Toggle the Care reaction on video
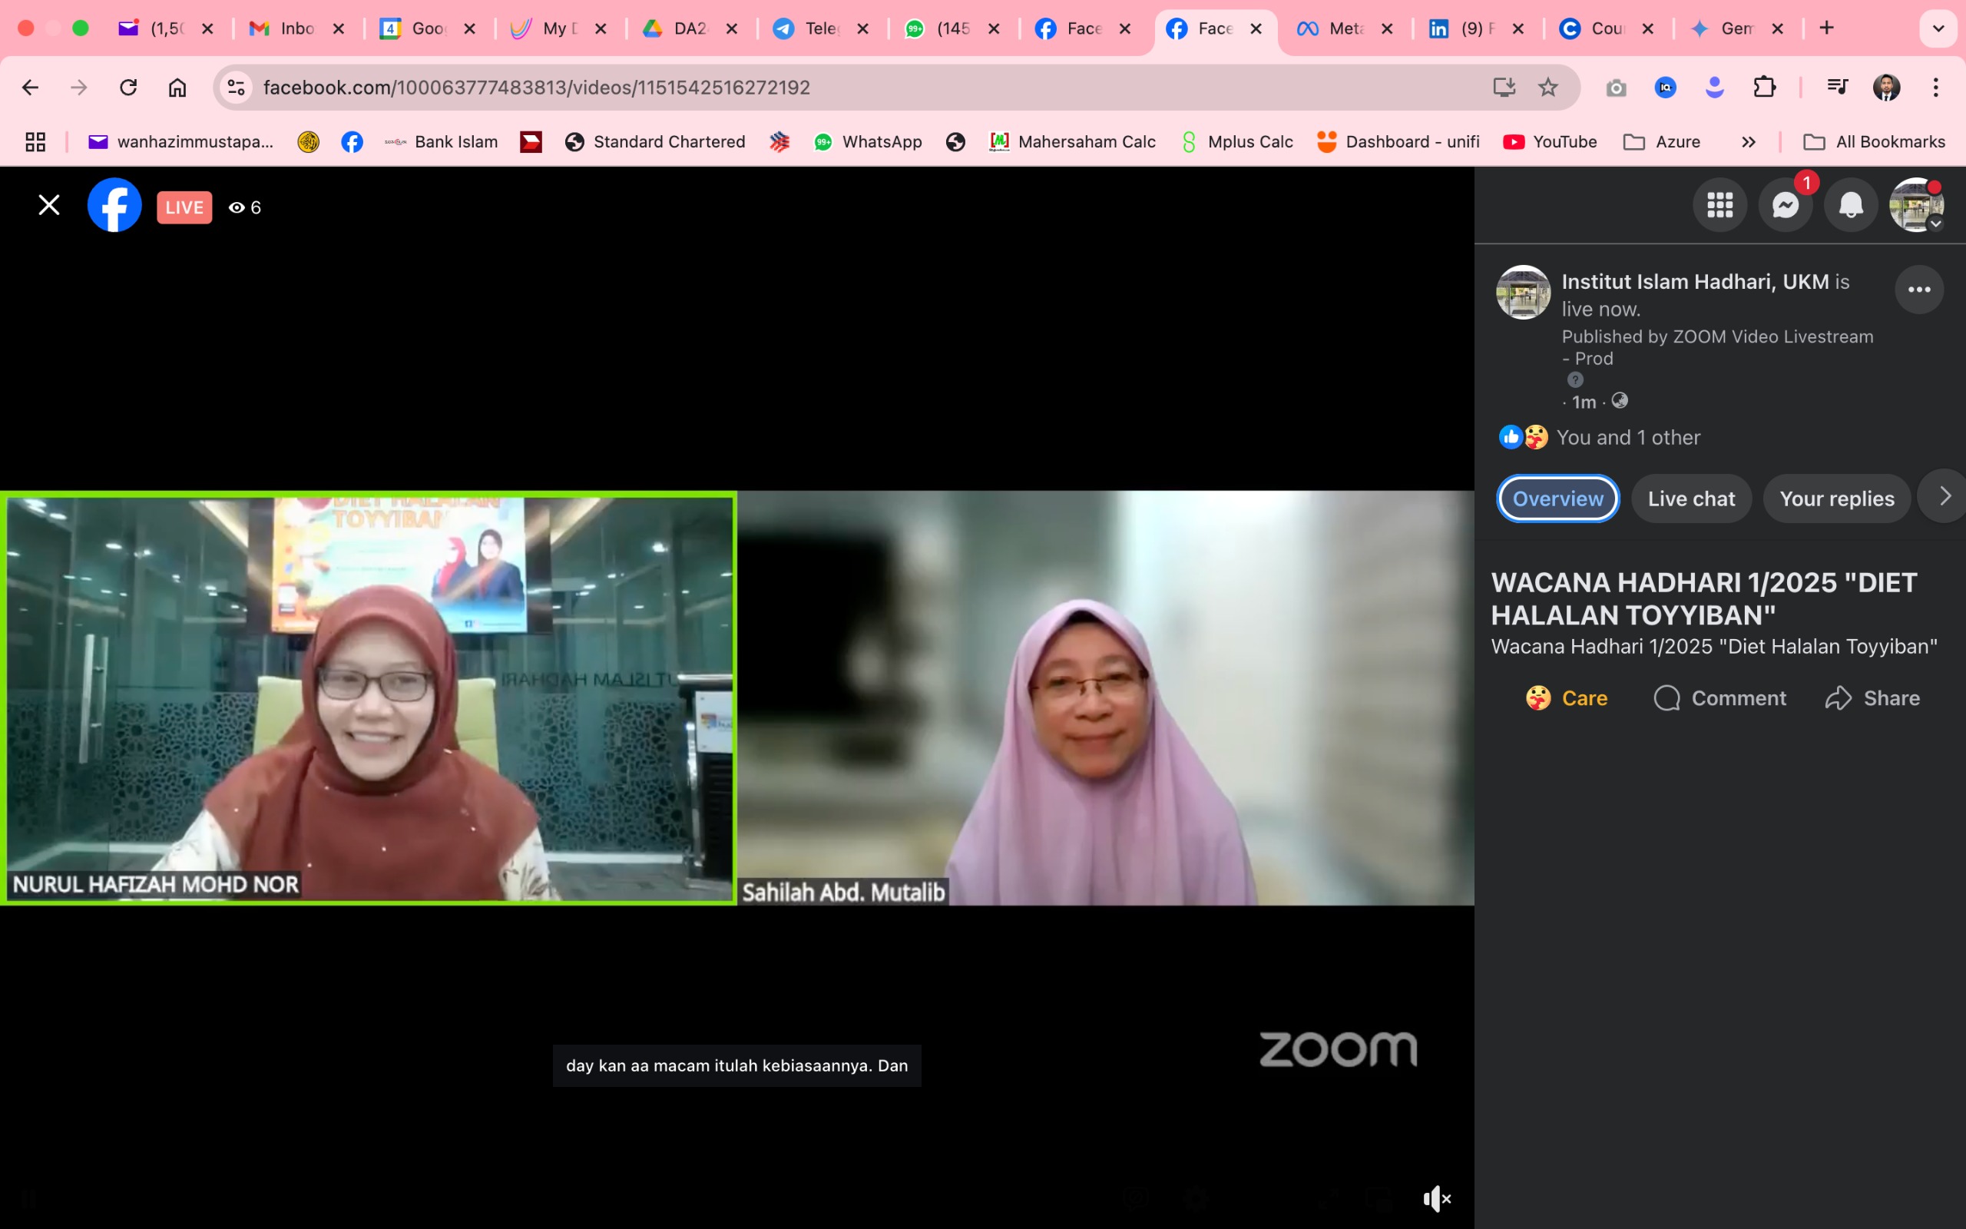The width and height of the screenshot is (1966, 1229). pyautogui.click(x=1567, y=698)
